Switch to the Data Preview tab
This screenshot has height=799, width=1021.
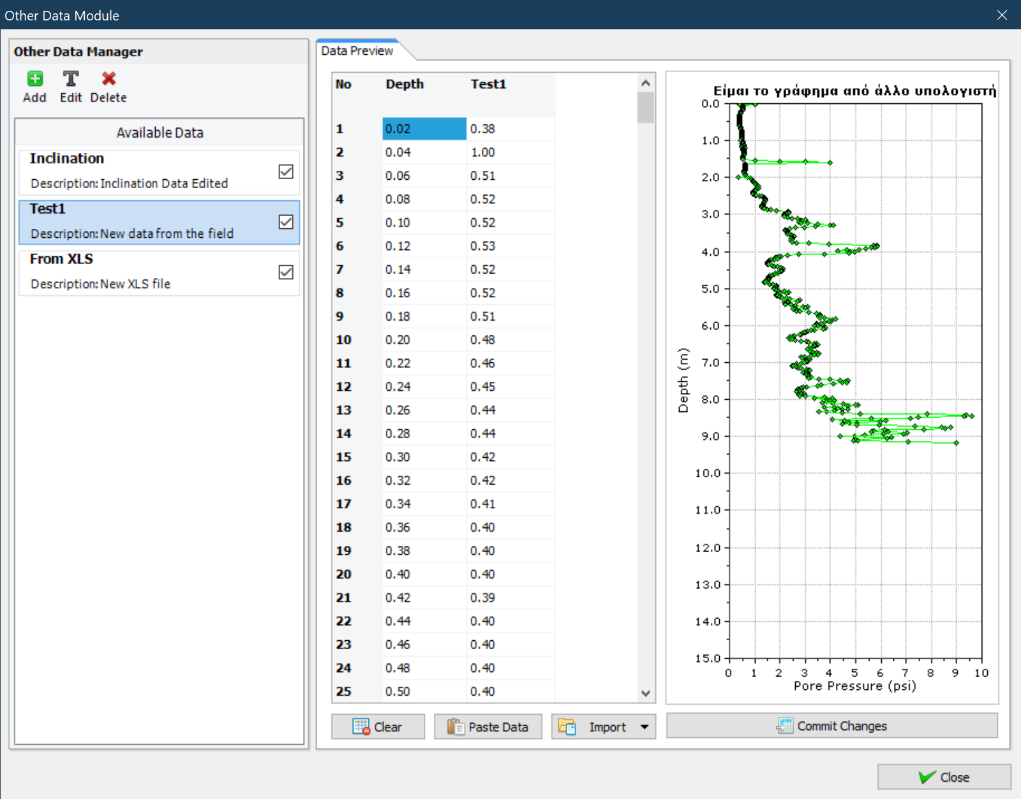coord(357,50)
